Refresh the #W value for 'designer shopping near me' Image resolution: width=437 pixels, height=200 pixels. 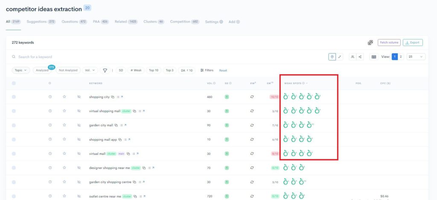click(x=252, y=168)
